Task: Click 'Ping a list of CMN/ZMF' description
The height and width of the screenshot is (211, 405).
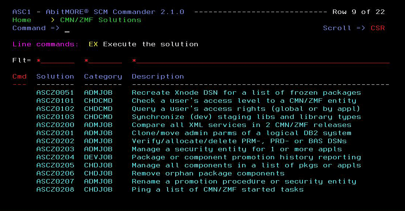Action: pyautogui.click(x=218, y=190)
